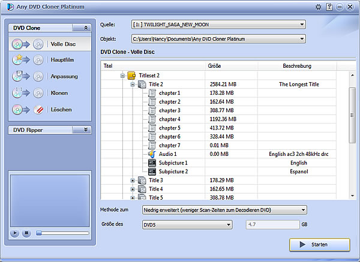Click the Title 3 icon

point(142,180)
